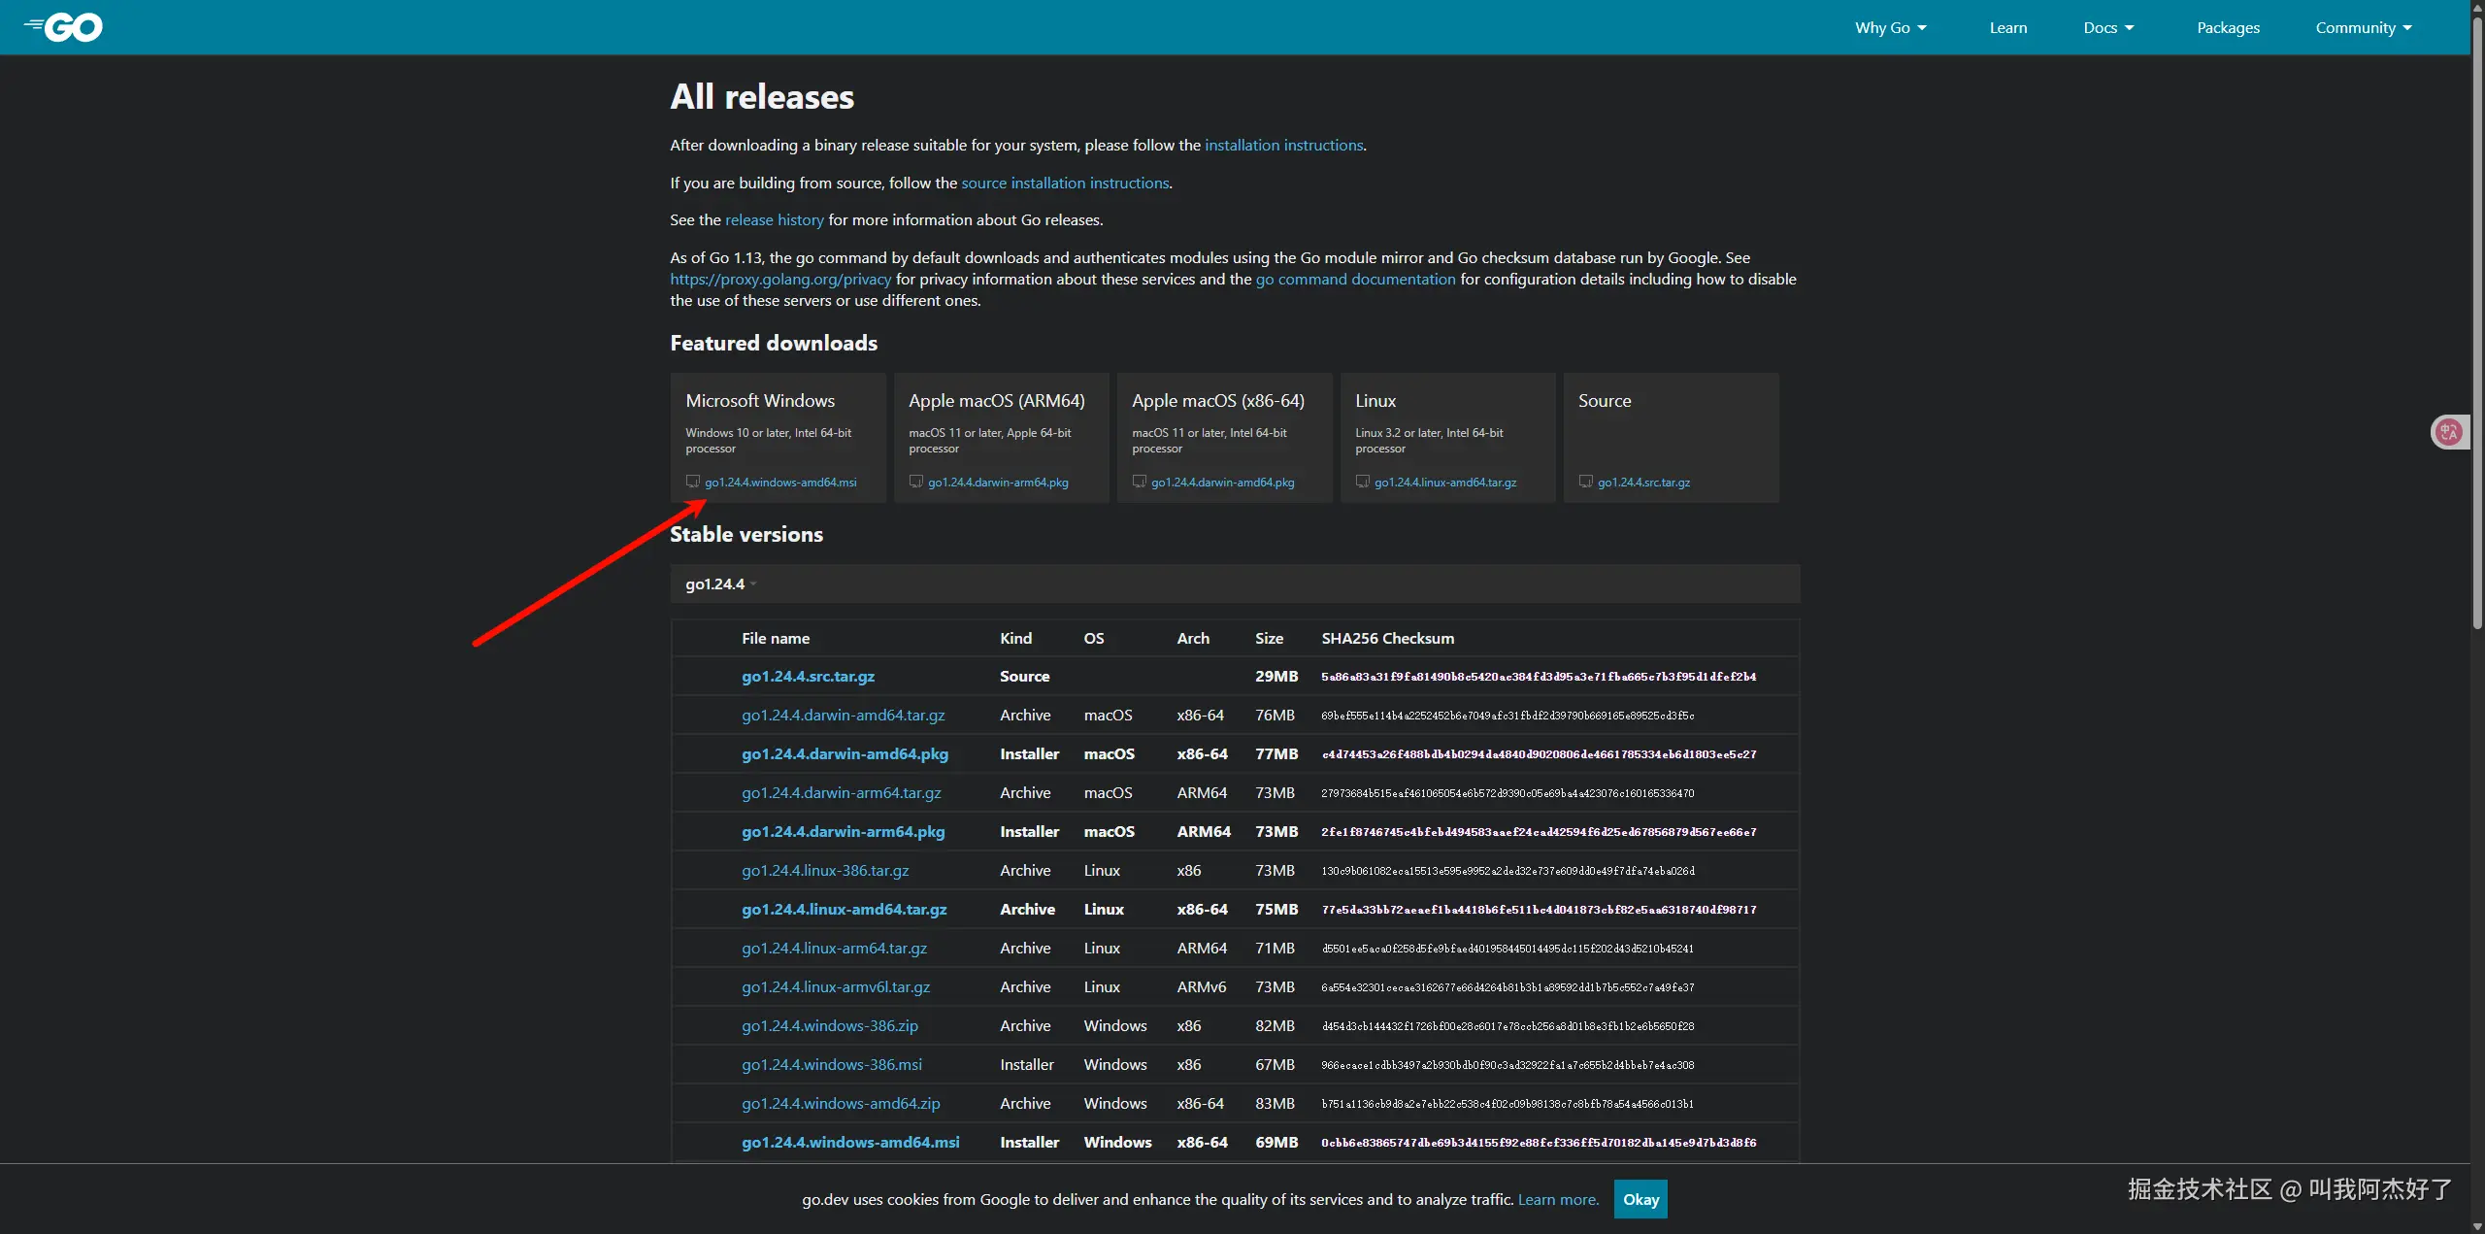Image resolution: width=2485 pixels, height=1234 pixels.
Task: Click download icon beside featured go1.24.4.src.tar.gz
Action: click(x=1585, y=482)
